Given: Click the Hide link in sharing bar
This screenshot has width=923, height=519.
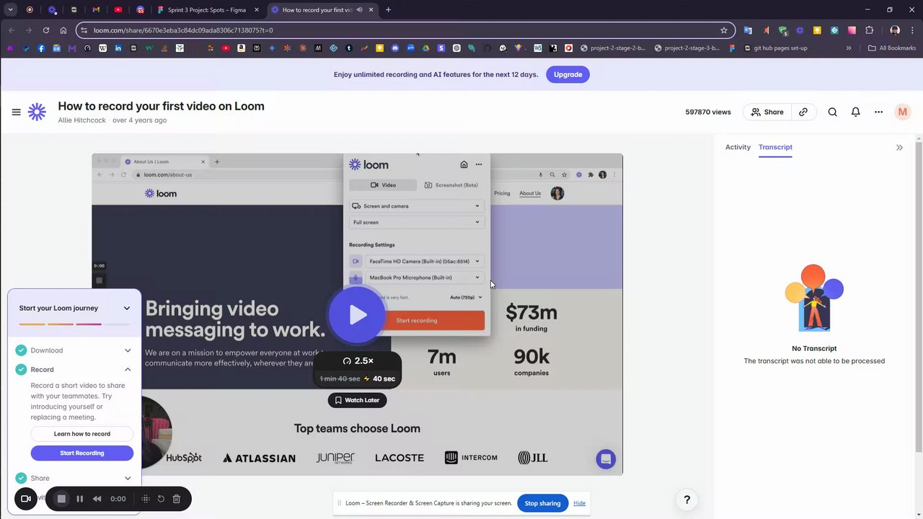Looking at the screenshot, I should point(579,503).
